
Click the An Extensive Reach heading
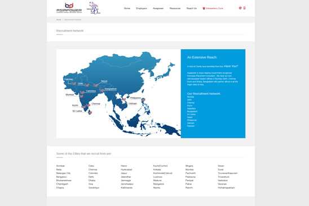[202, 58]
